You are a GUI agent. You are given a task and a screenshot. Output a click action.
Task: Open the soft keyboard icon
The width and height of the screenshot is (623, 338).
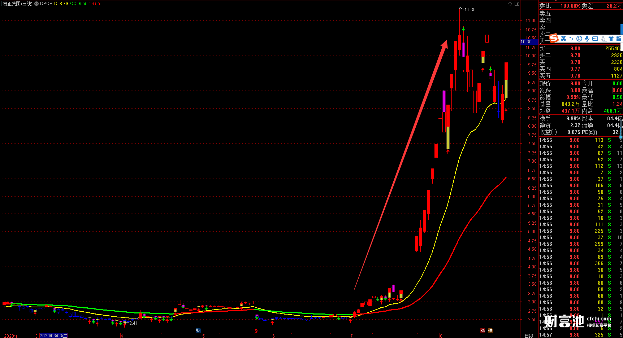coord(595,39)
